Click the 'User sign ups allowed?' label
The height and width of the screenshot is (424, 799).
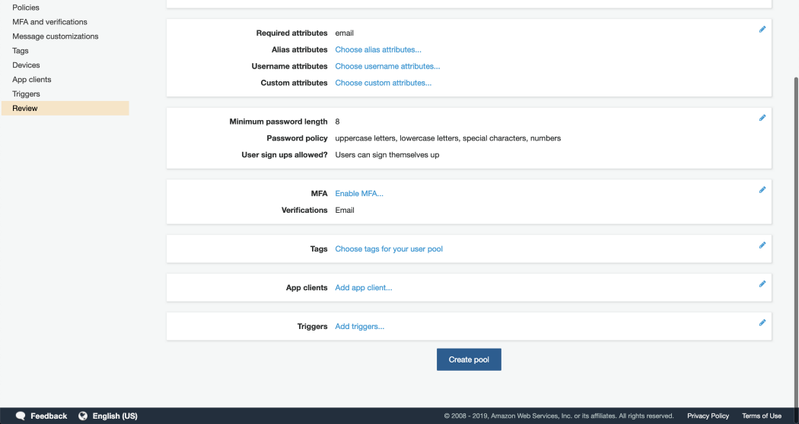click(x=285, y=155)
